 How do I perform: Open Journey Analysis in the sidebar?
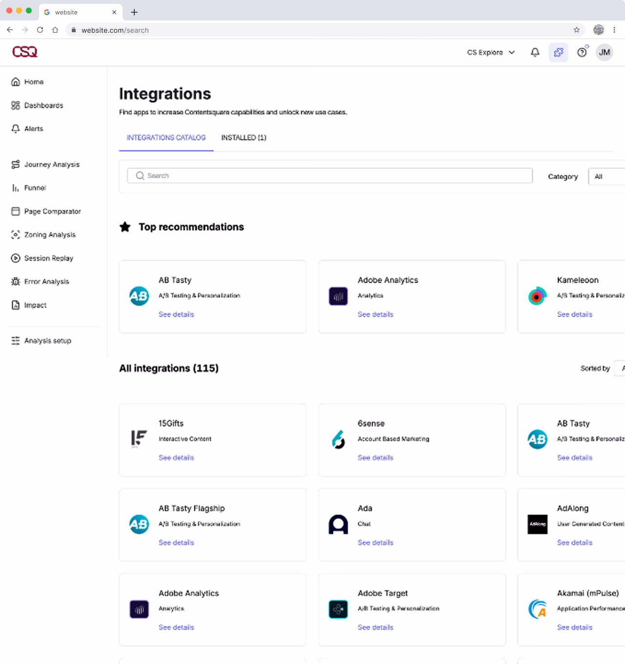coord(45,165)
